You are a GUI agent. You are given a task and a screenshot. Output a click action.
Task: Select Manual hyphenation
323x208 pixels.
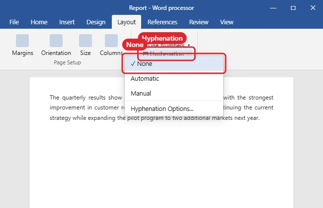(x=174, y=94)
